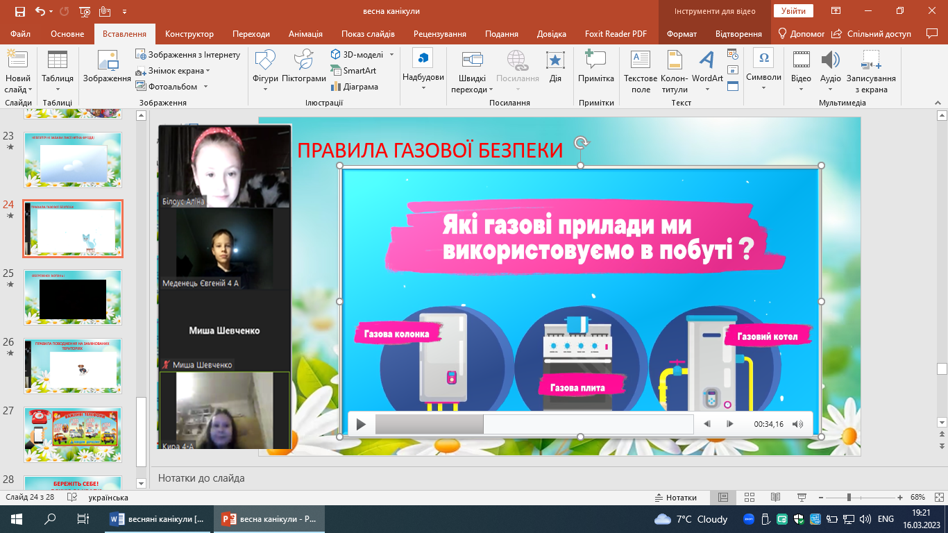Mute the video volume speaker
Viewport: 948px width, 533px height.
[x=797, y=424]
